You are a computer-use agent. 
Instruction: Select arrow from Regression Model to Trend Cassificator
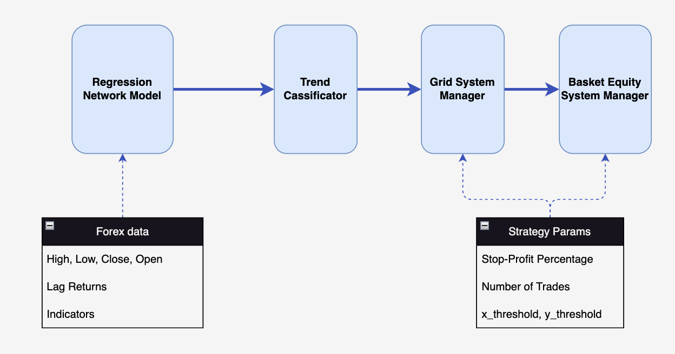(224, 89)
